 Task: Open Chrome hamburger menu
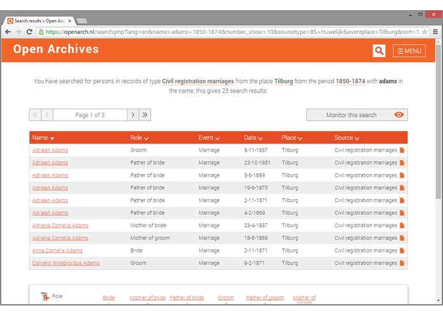(435, 32)
